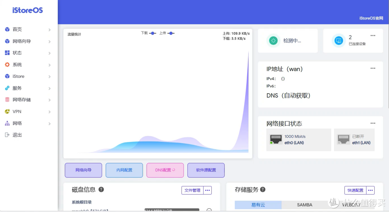
Task: Expand the 网络向导 menu chevron
Action: tap(50, 41)
